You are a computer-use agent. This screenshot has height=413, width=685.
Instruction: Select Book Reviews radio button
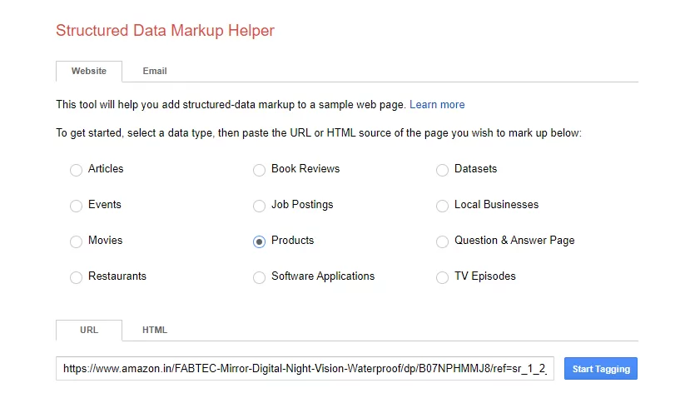[260, 170]
